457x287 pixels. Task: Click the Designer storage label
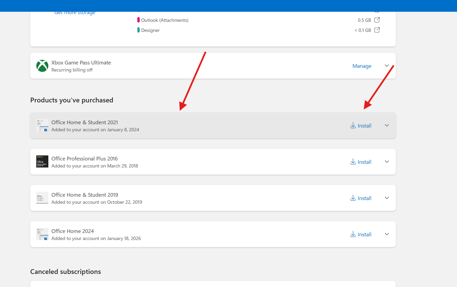tap(150, 30)
